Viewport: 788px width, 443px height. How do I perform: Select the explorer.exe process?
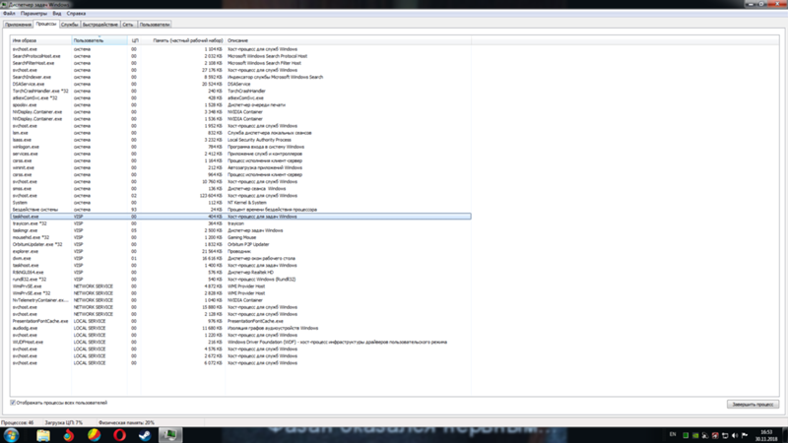click(x=240, y=252)
